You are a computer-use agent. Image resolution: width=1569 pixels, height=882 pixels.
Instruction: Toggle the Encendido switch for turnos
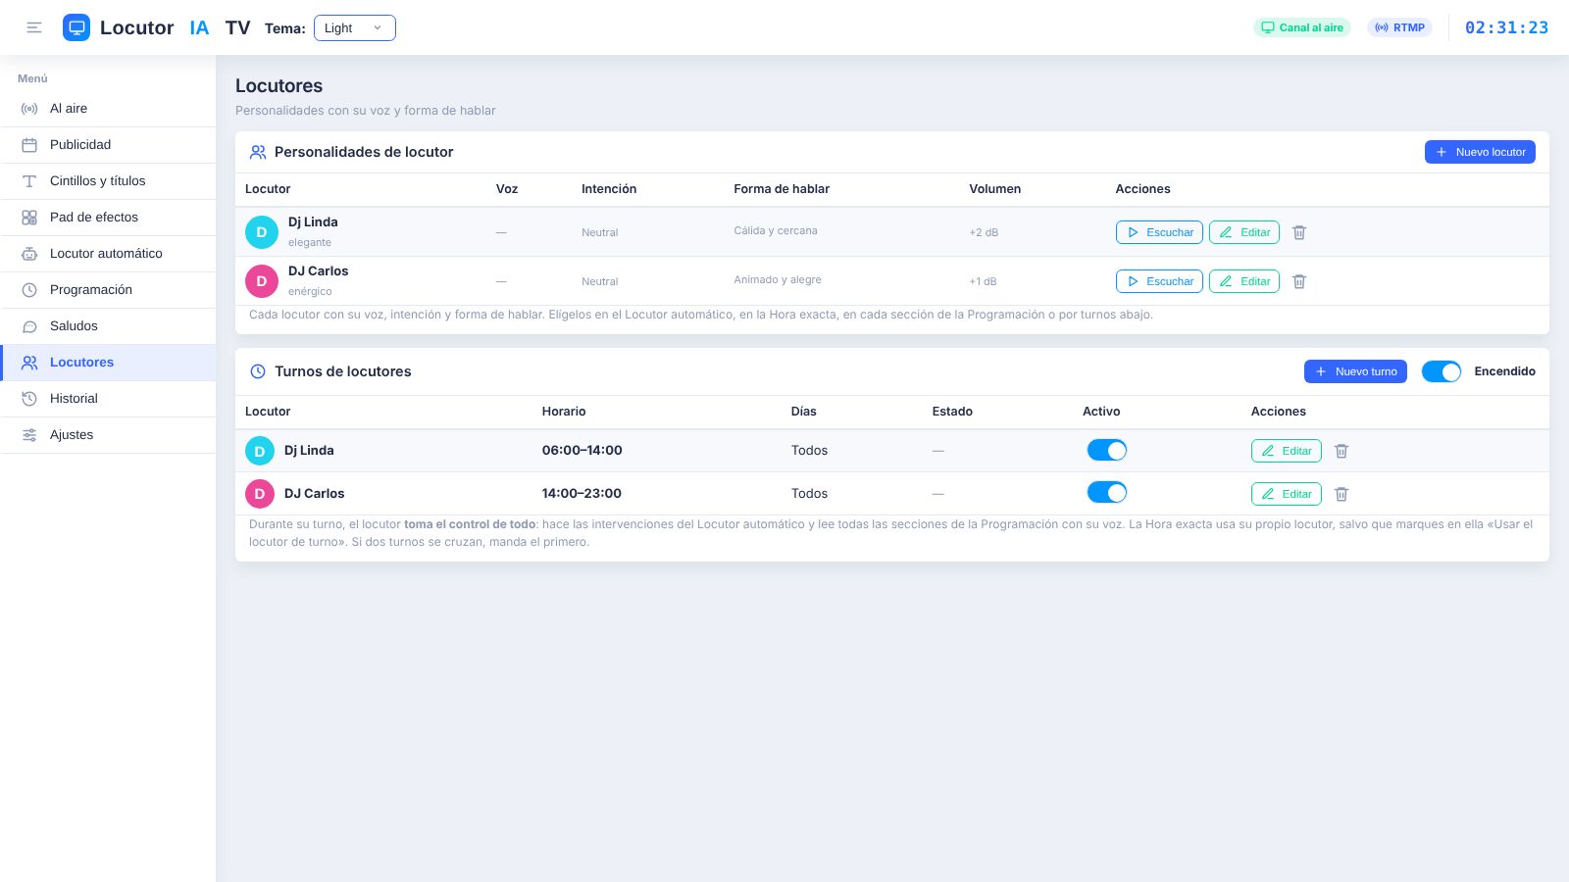(x=1442, y=371)
